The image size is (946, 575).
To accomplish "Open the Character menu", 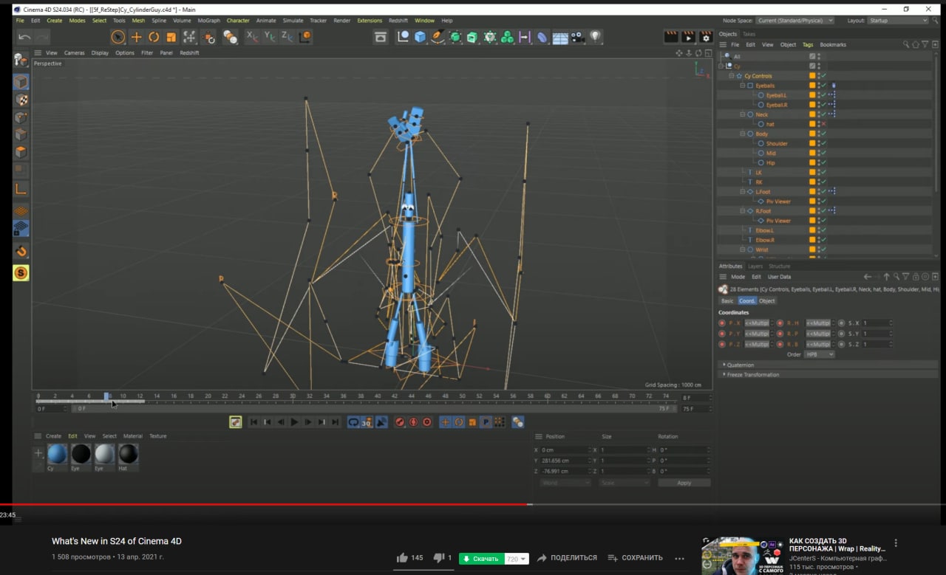I will click(x=238, y=21).
